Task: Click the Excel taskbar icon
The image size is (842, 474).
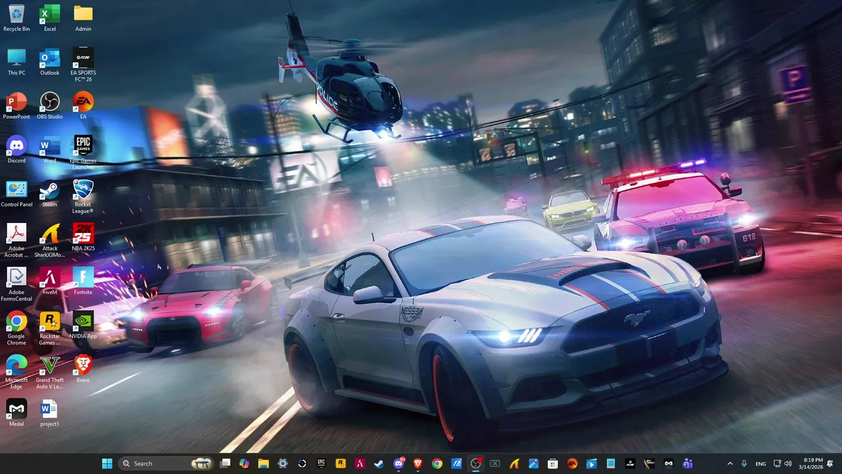Action: pyautogui.click(x=495, y=463)
